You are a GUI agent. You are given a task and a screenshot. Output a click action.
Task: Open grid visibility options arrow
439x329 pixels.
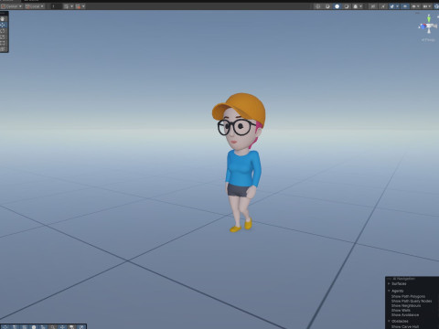click(72, 6)
